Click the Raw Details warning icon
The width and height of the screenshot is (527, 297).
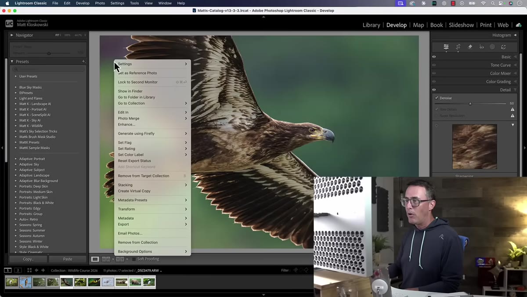[x=512, y=109]
